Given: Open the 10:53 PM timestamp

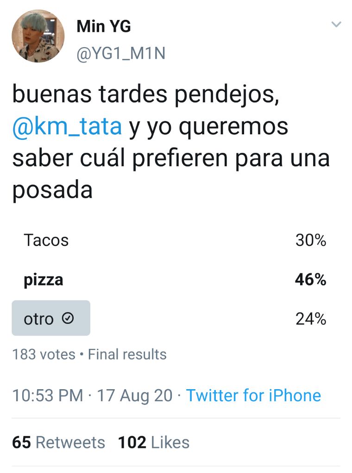Looking at the screenshot, I should [x=48, y=396].
